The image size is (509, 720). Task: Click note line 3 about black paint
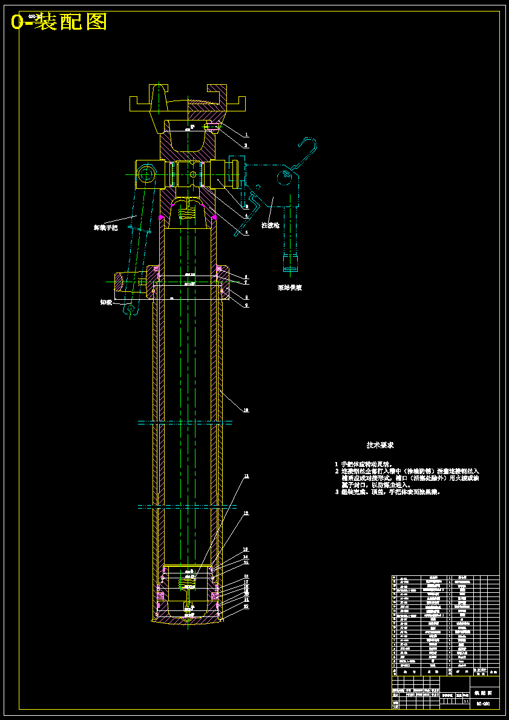(387, 492)
